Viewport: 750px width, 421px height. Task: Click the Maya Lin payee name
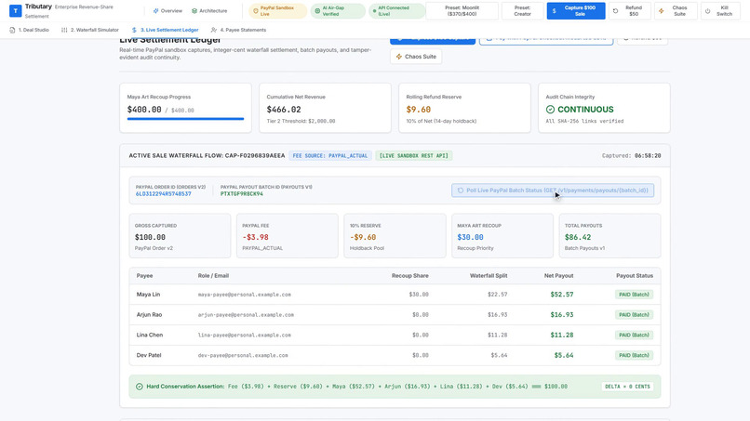click(x=148, y=295)
